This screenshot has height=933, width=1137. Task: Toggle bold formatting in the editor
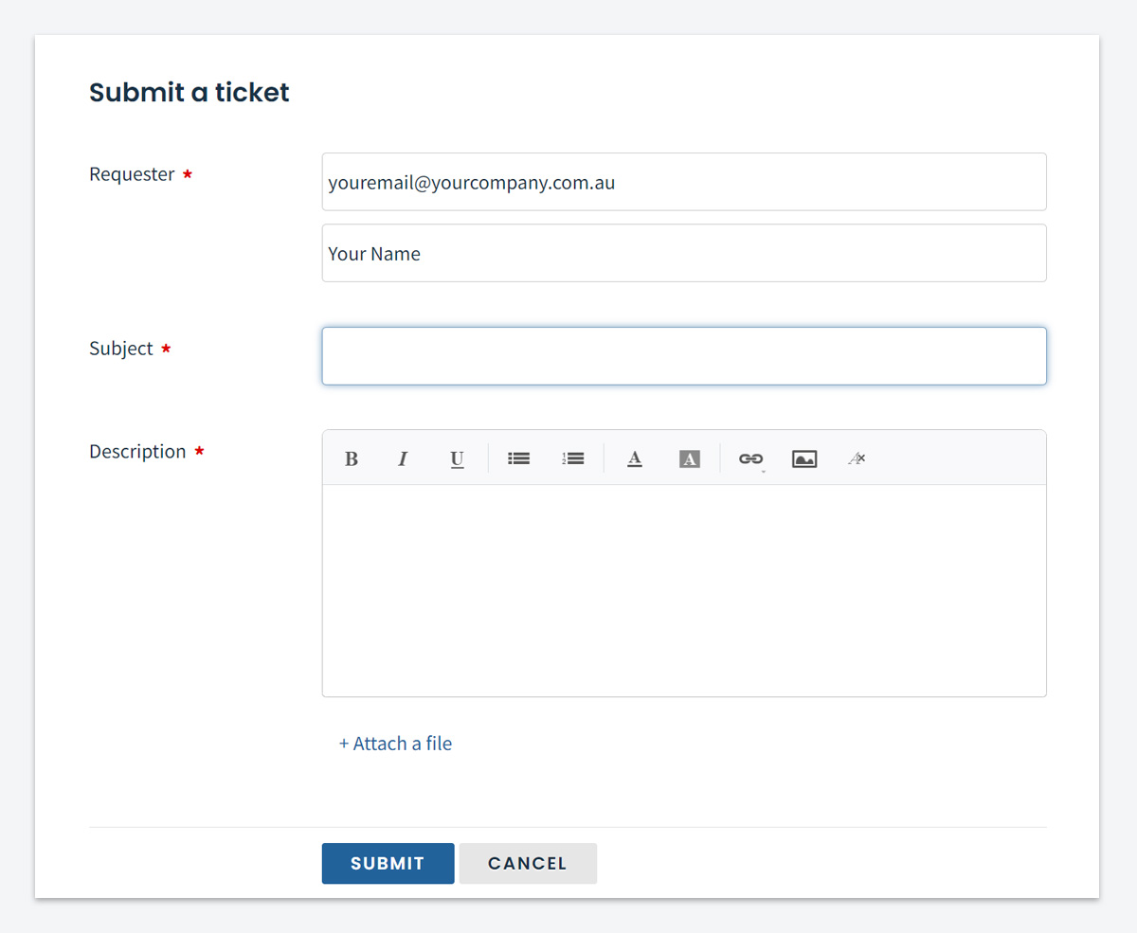351,458
